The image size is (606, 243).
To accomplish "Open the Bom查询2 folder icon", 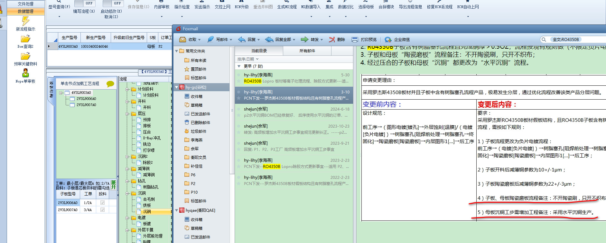I will click(x=25, y=39).
